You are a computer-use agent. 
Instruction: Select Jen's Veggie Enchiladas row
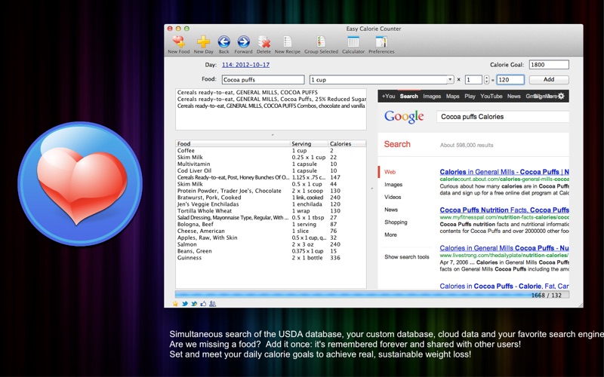point(271,204)
